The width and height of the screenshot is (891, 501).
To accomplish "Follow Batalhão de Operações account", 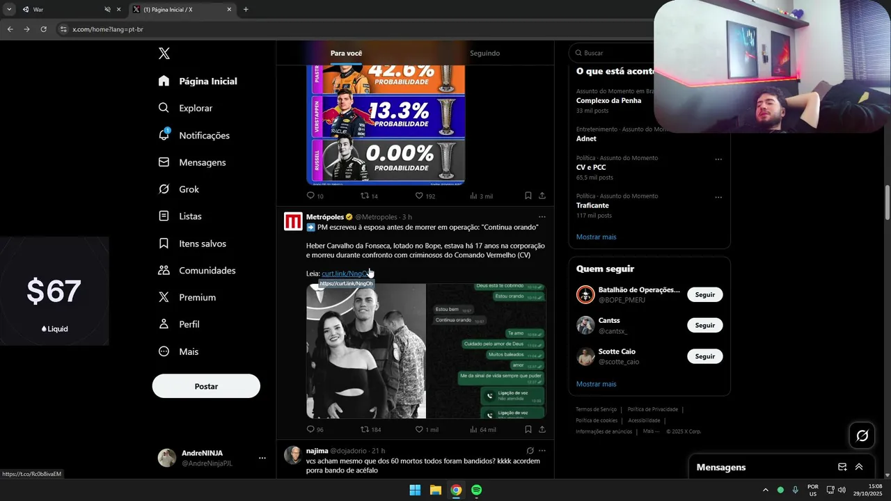I will [705, 294].
